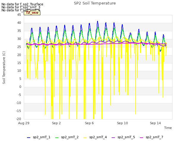The image size is (190, 143).
Task: Click the Time axis label
Action: pyautogui.click(x=168, y=128)
